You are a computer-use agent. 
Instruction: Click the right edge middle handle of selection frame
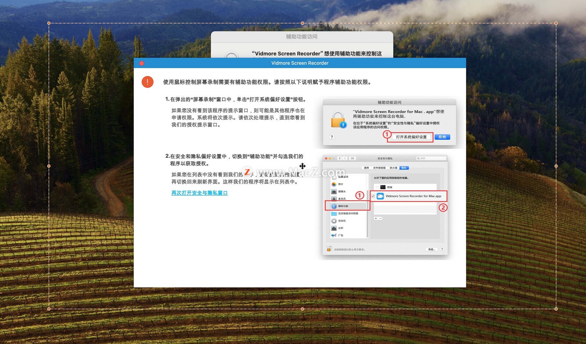point(556,166)
